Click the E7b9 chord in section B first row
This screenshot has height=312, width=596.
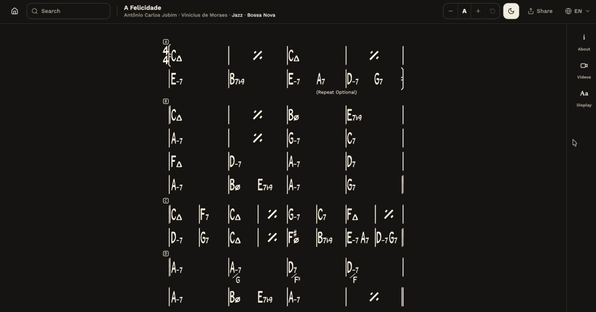point(354,115)
